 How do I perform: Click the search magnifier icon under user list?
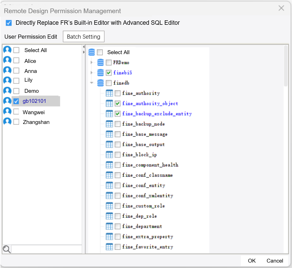(x=7, y=249)
